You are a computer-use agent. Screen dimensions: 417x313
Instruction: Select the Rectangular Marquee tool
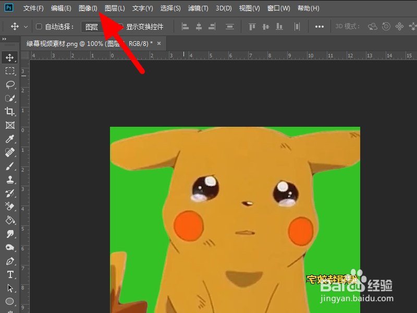pos(10,71)
